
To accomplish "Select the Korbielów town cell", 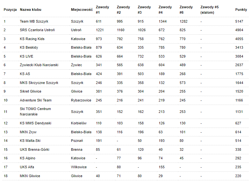I will click(x=79, y=123).
